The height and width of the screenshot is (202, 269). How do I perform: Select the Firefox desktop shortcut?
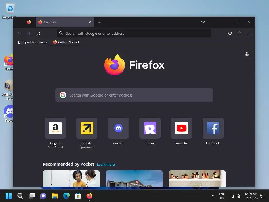point(9,62)
